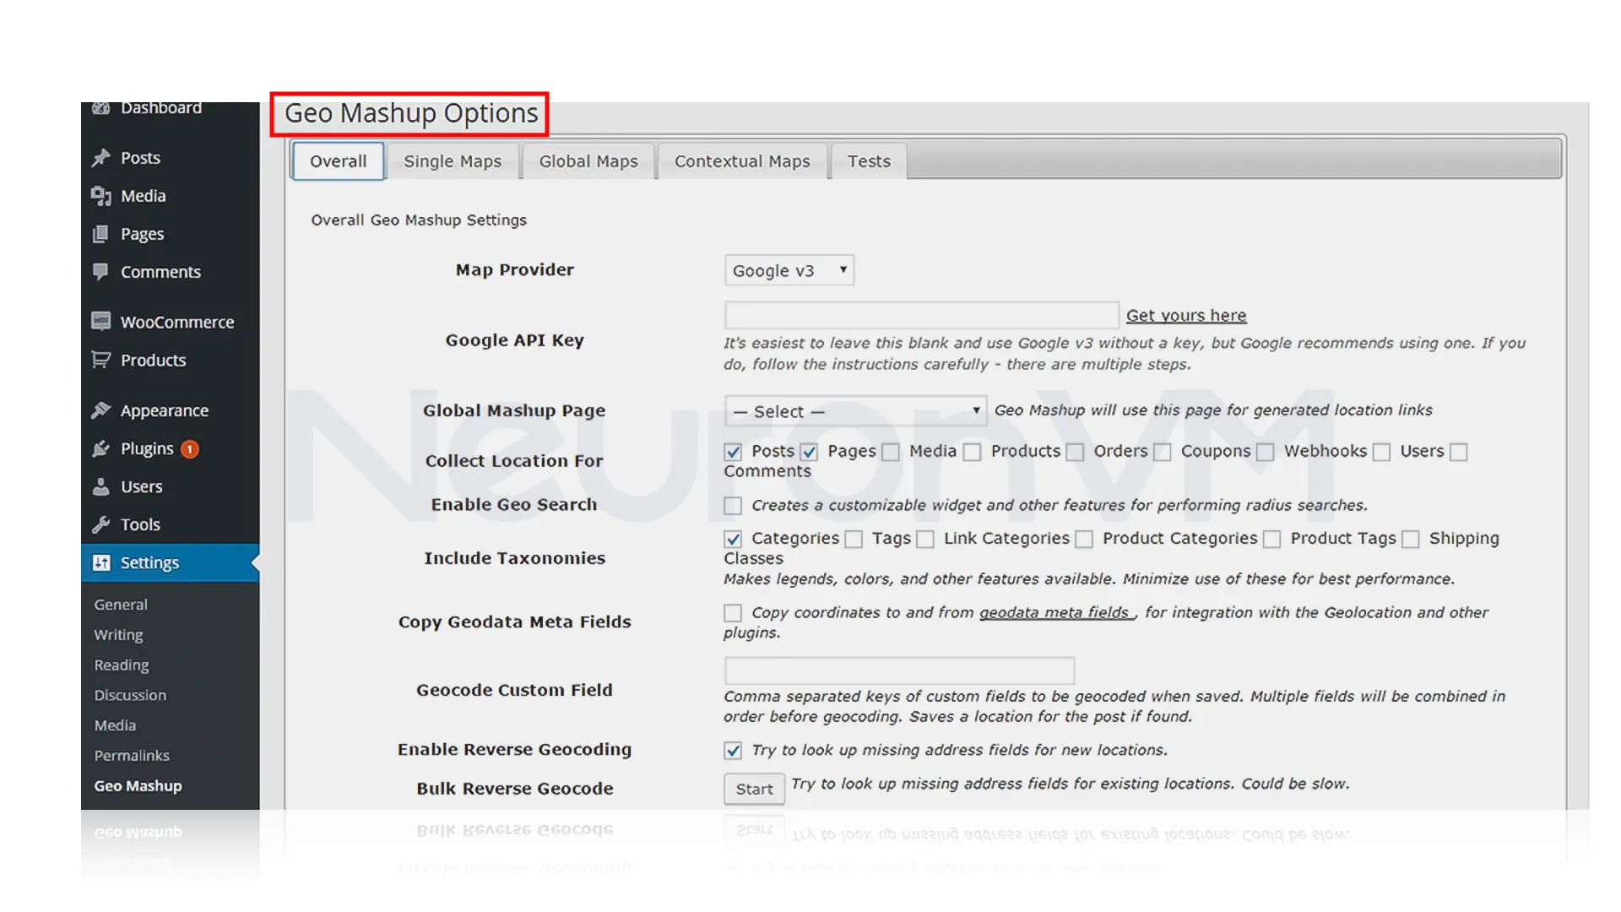
Task: Follow the 'Get yours here' link
Action: tap(1186, 316)
